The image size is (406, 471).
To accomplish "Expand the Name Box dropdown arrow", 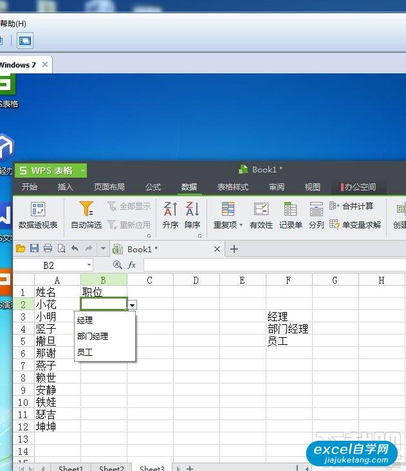I will tap(89, 265).
